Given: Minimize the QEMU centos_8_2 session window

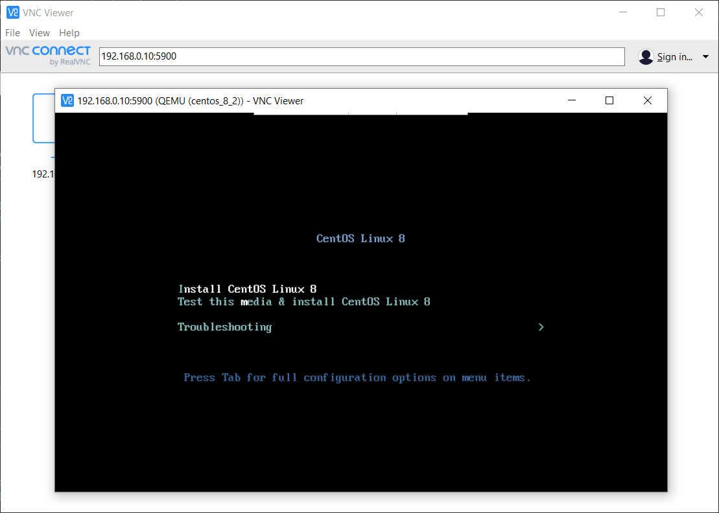Looking at the screenshot, I should tap(571, 100).
